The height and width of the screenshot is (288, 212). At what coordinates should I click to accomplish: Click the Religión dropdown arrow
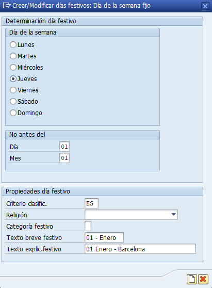point(173,214)
